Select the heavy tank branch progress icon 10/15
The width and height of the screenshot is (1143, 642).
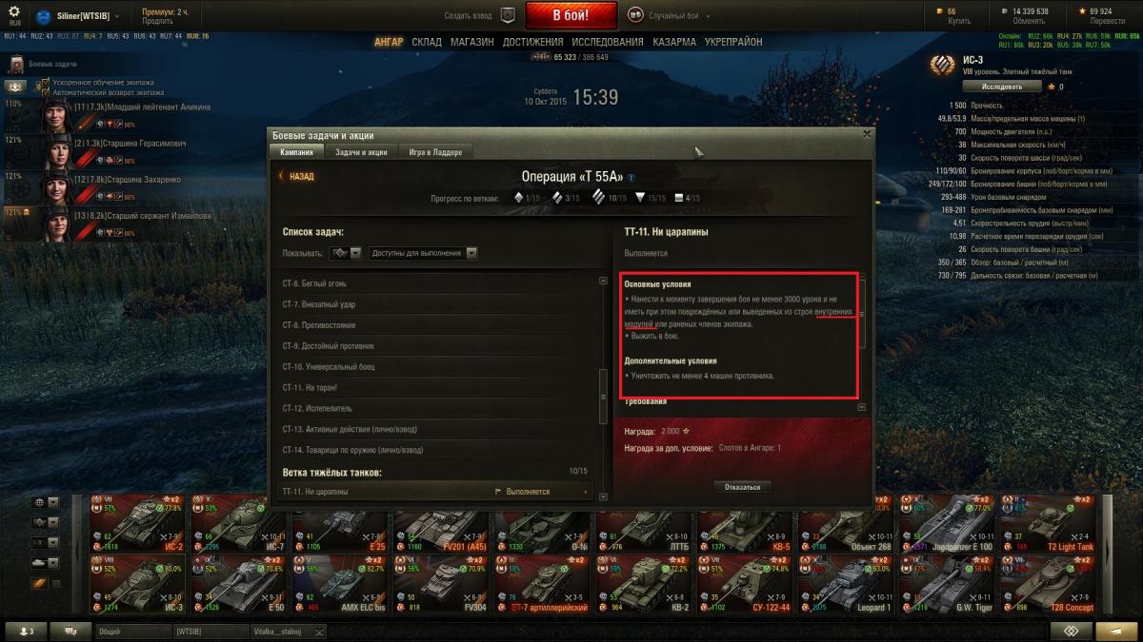click(x=598, y=197)
